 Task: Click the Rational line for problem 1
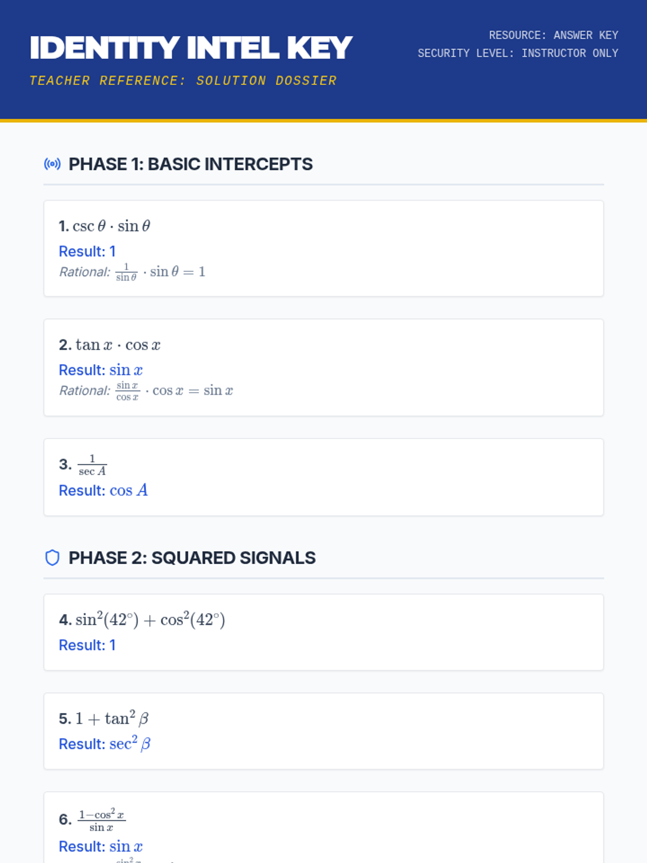pyautogui.click(x=133, y=272)
